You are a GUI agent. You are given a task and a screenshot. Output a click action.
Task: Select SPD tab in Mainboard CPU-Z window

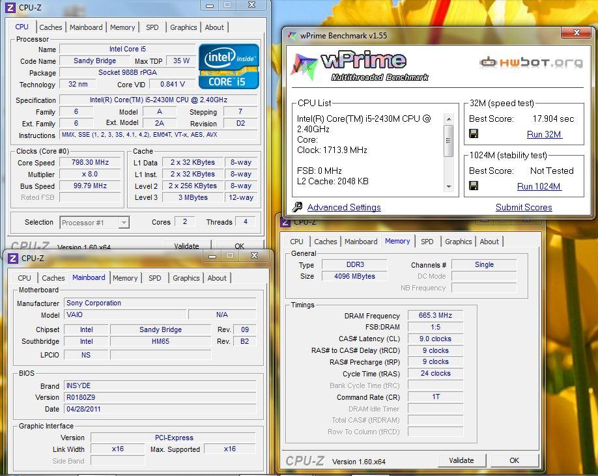click(x=155, y=278)
